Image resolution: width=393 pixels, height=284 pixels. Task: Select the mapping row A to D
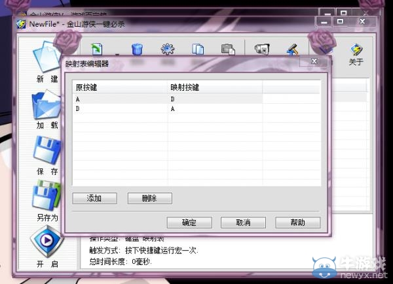point(121,99)
